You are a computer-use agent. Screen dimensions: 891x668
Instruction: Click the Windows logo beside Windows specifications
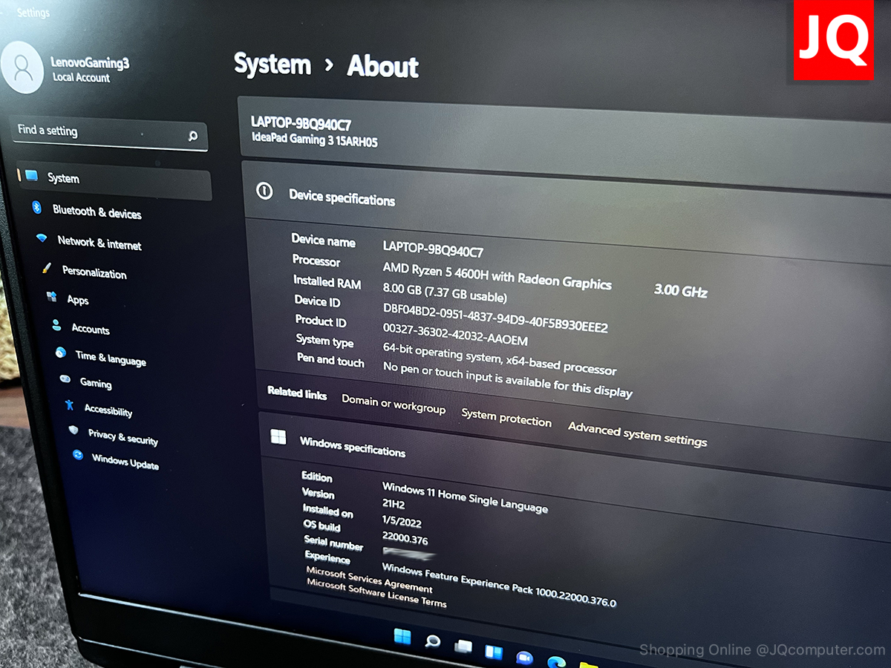point(278,437)
